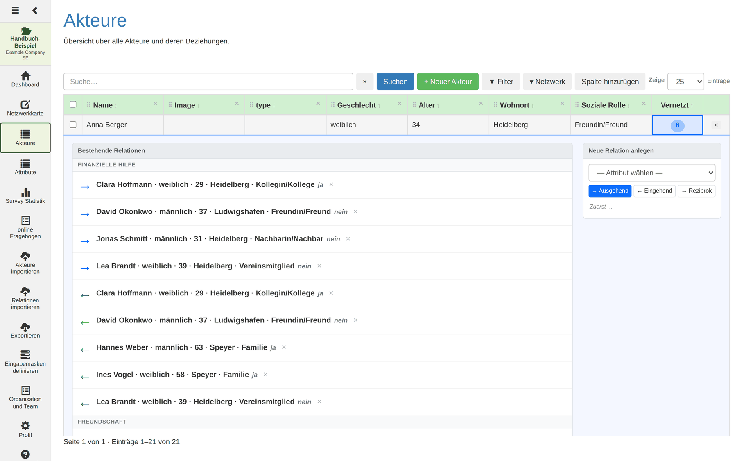Open the Akteure sidebar menu item
This screenshot has width=737, height=461.
tap(25, 138)
